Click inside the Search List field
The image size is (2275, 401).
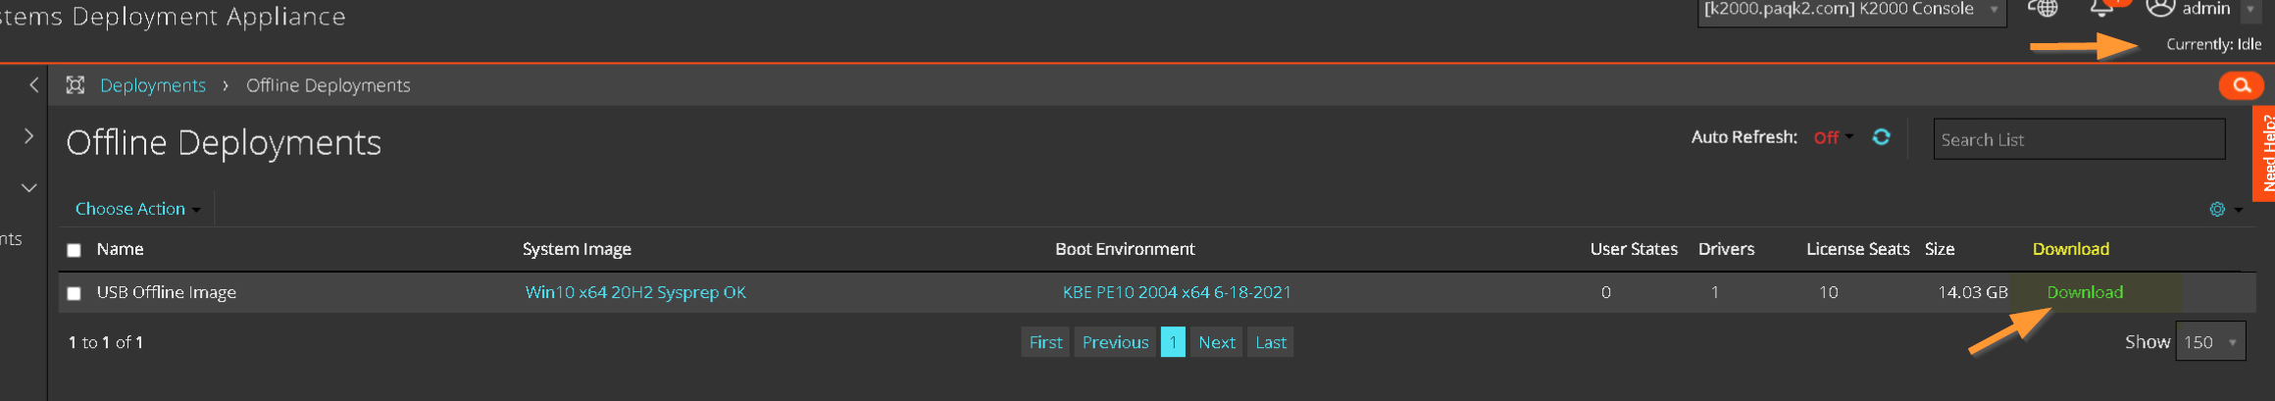(2079, 139)
